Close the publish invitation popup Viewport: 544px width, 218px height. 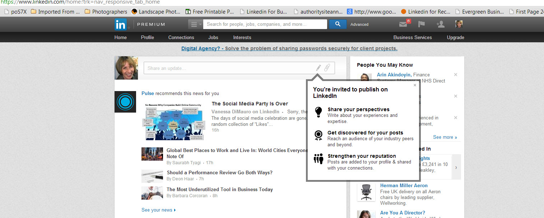[415, 85]
